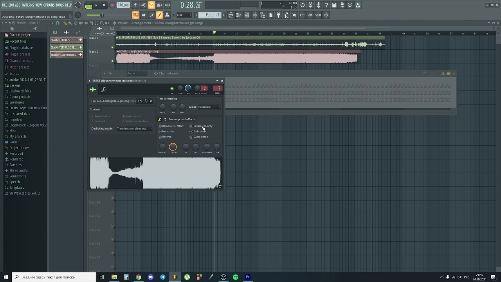This screenshot has height=282, width=501.
Task: Switch the Pat/Song mode button
Action: point(88,5)
